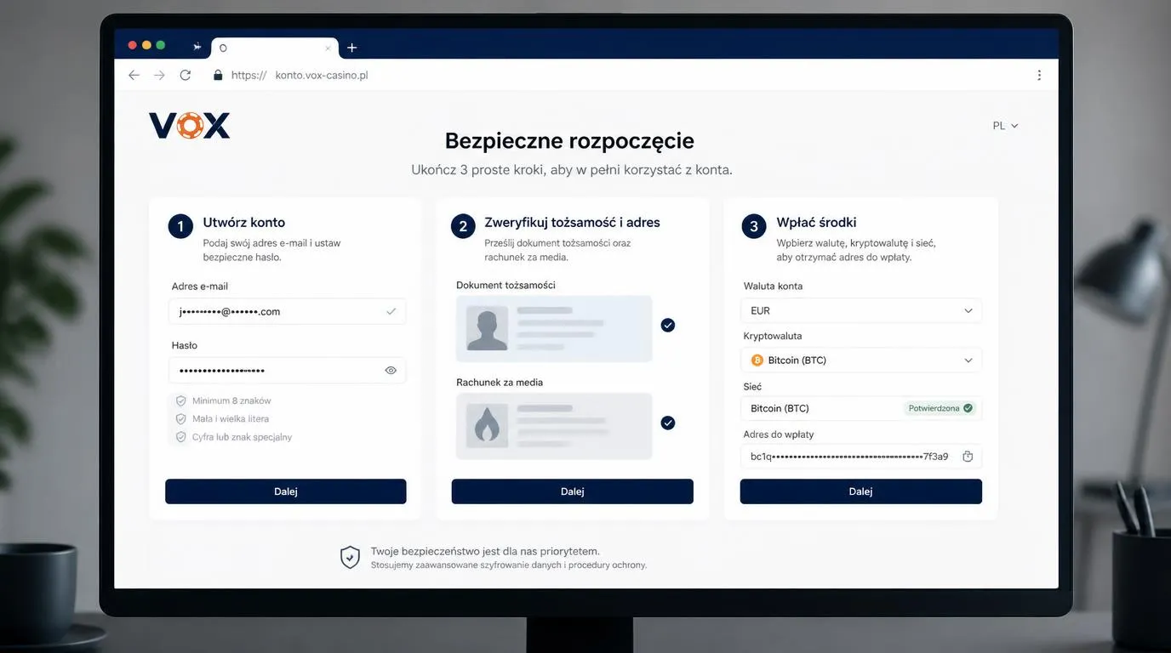Open the Kryptowaluta Bitcoin (BTC) dropdown
Screen dimensions: 1171x653
[861, 361]
